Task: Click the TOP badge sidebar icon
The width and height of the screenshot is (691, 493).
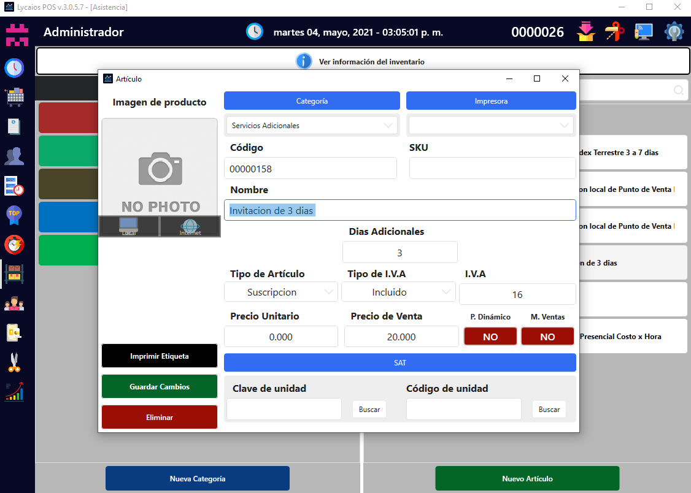Action: point(15,215)
